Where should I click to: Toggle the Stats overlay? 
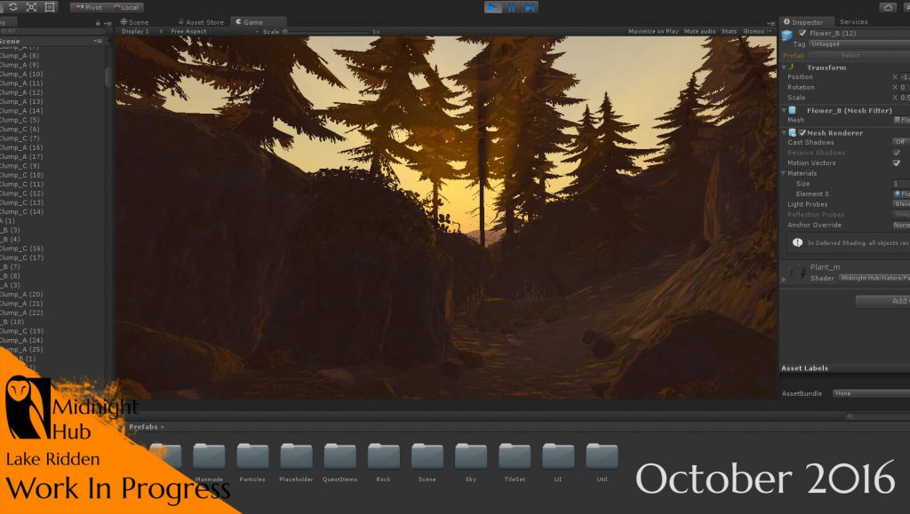tap(729, 31)
